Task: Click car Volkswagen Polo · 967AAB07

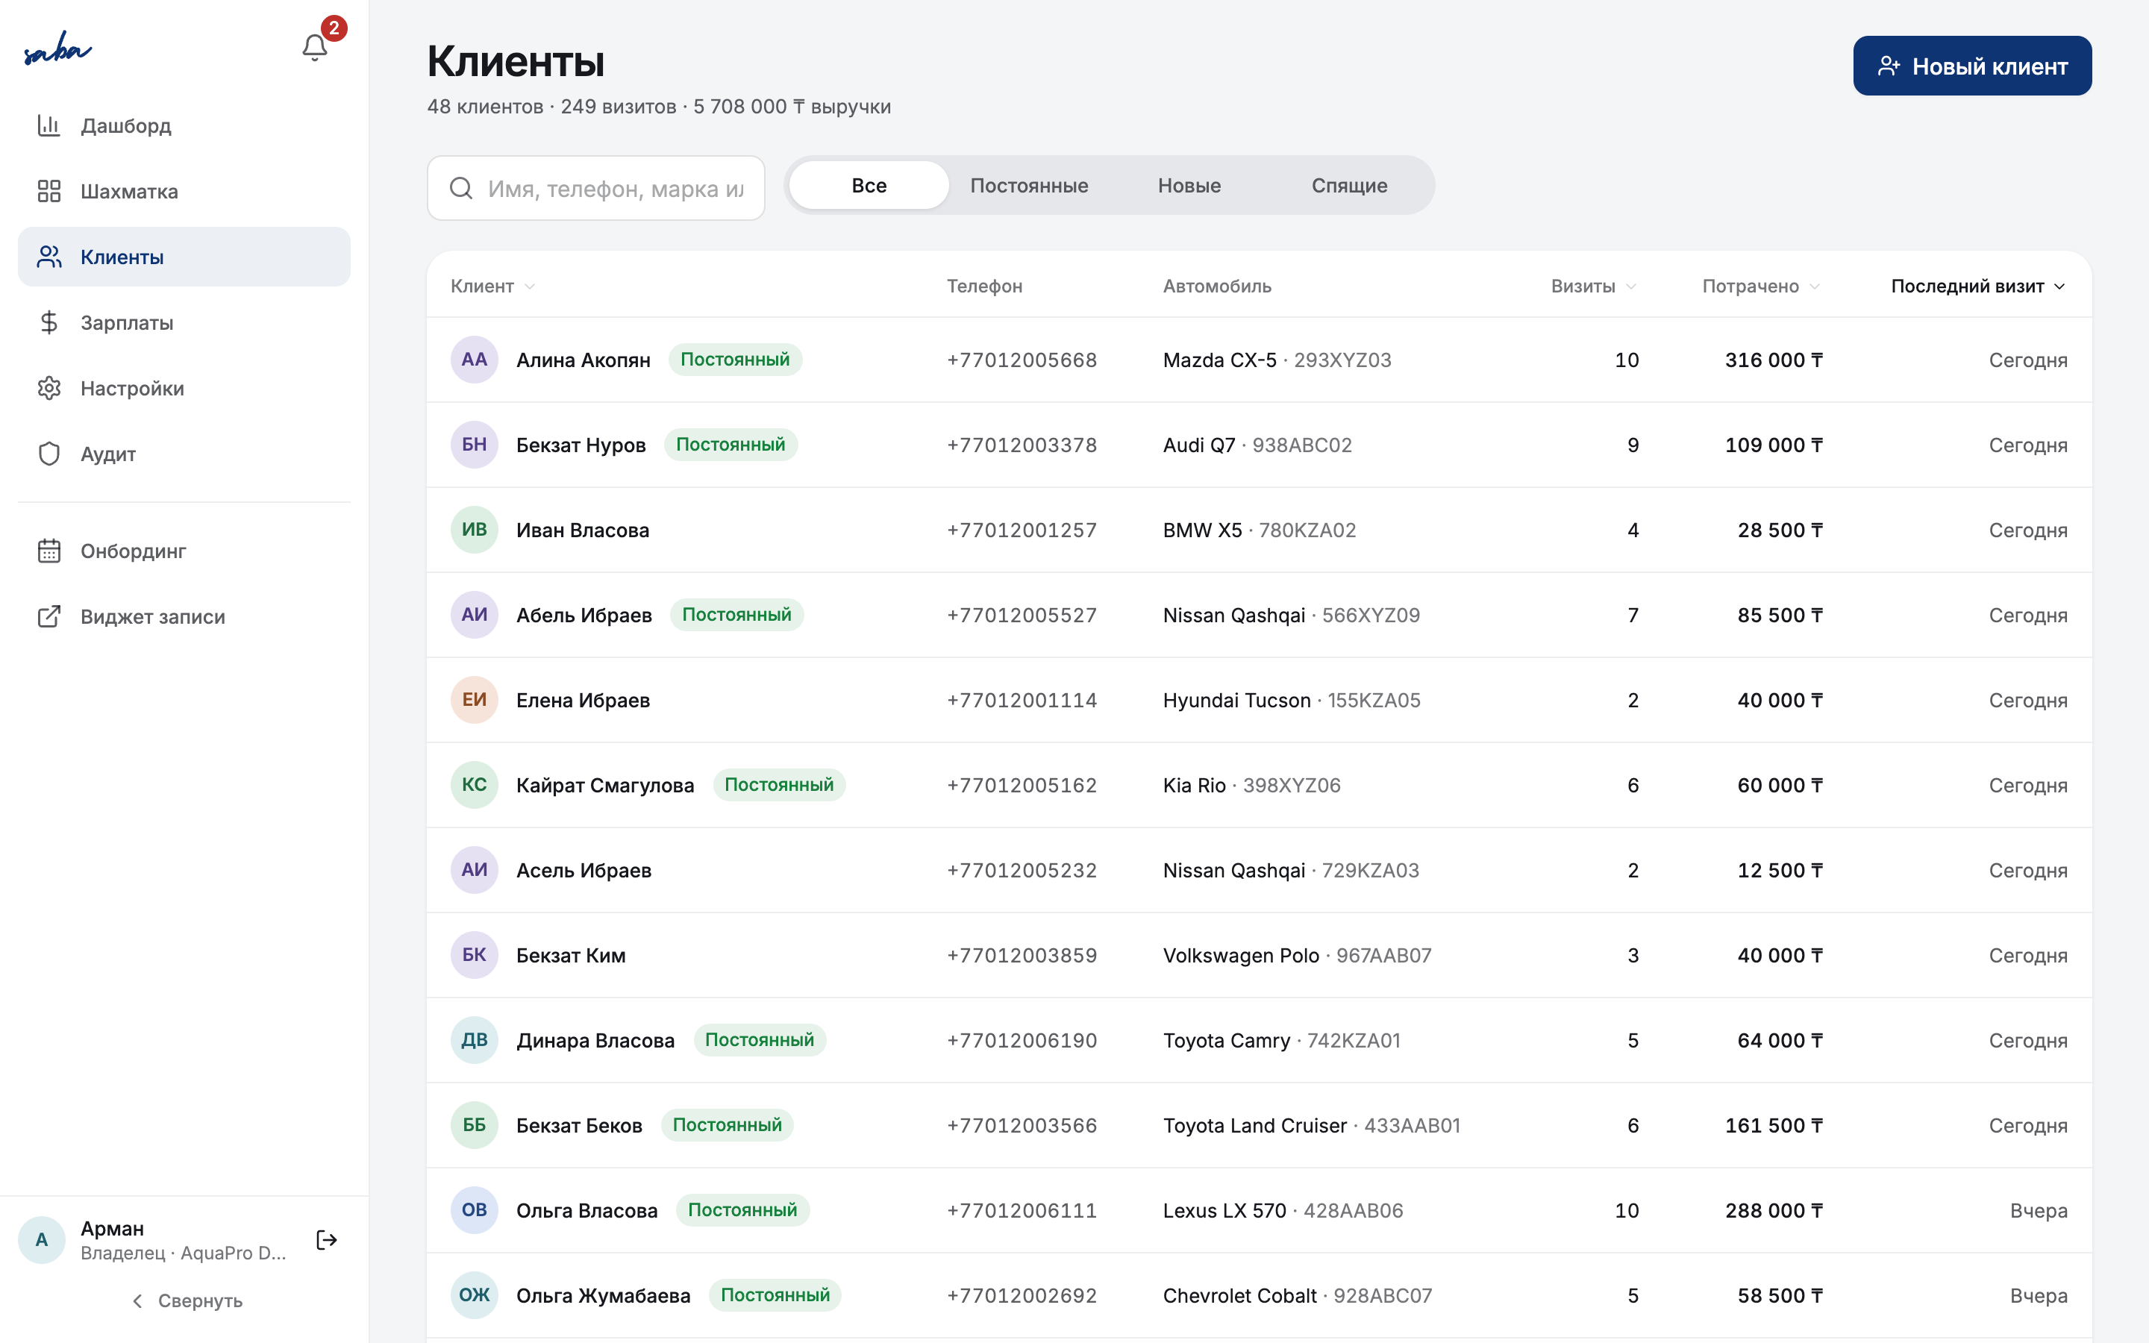Action: pyautogui.click(x=1298, y=956)
